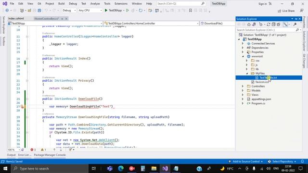Click the error count red icon

[32, 149]
